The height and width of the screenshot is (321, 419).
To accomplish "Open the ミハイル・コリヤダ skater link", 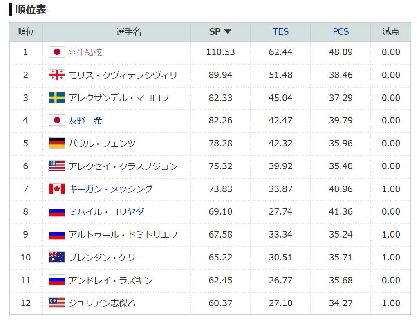I will (x=106, y=212).
